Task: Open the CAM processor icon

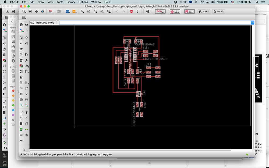Action: pyautogui.click(x=43, y=12)
